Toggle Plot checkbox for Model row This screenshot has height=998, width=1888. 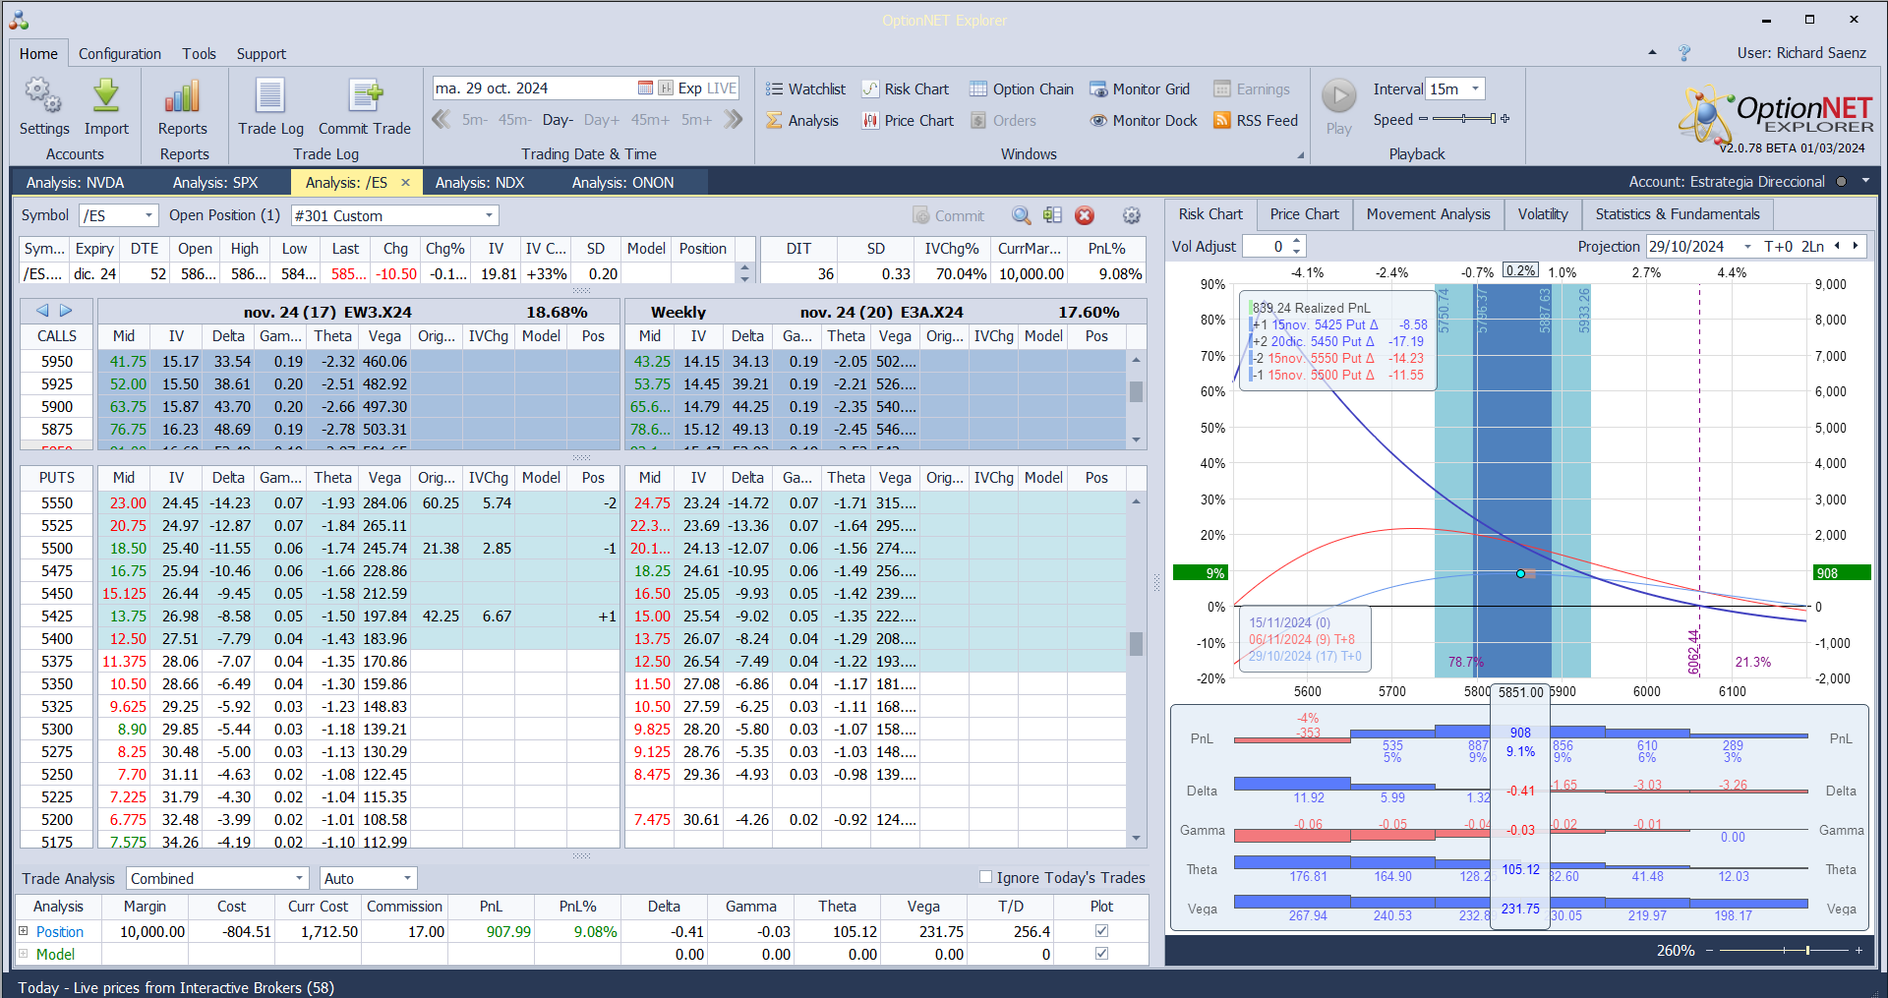pos(1101,953)
